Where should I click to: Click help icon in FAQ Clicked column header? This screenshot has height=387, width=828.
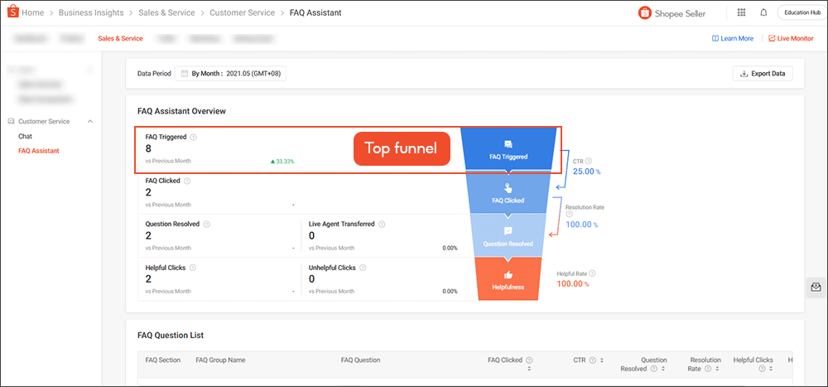click(x=528, y=360)
